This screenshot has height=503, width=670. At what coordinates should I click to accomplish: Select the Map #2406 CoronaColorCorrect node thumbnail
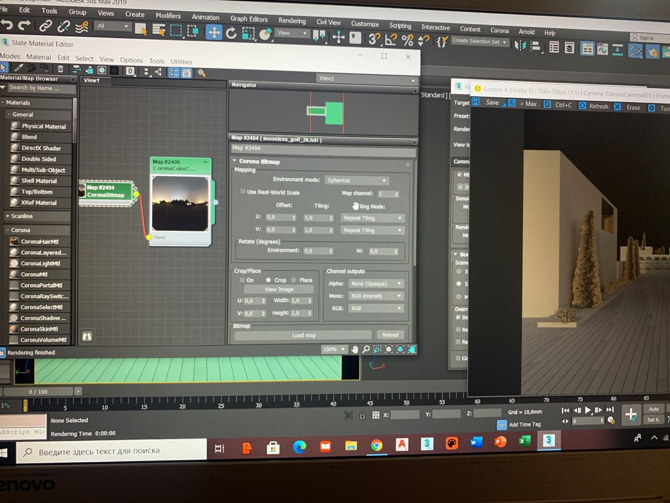coord(180,203)
